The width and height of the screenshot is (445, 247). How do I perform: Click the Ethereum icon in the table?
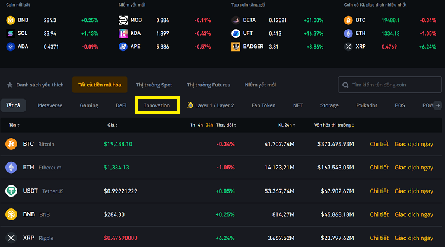pos(11,168)
